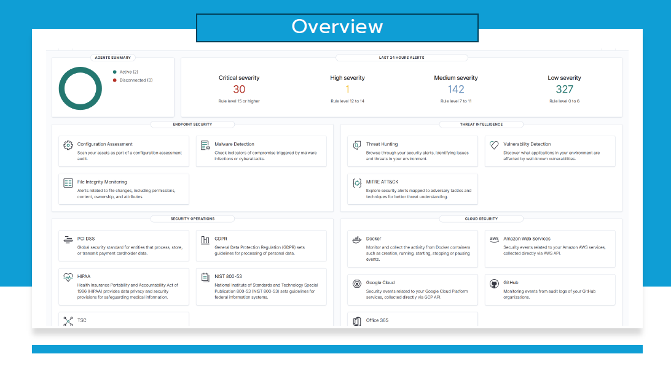This screenshot has width=671, height=370.
Task: Click the Malware Detection document icon
Action: pos(205,145)
